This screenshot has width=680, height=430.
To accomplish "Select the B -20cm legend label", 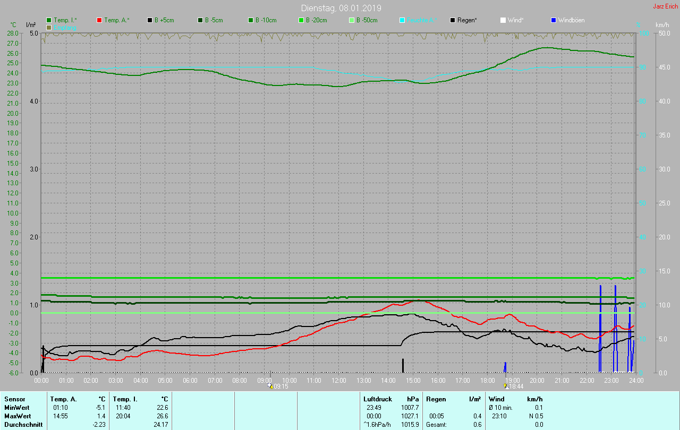I will click(317, 20).
